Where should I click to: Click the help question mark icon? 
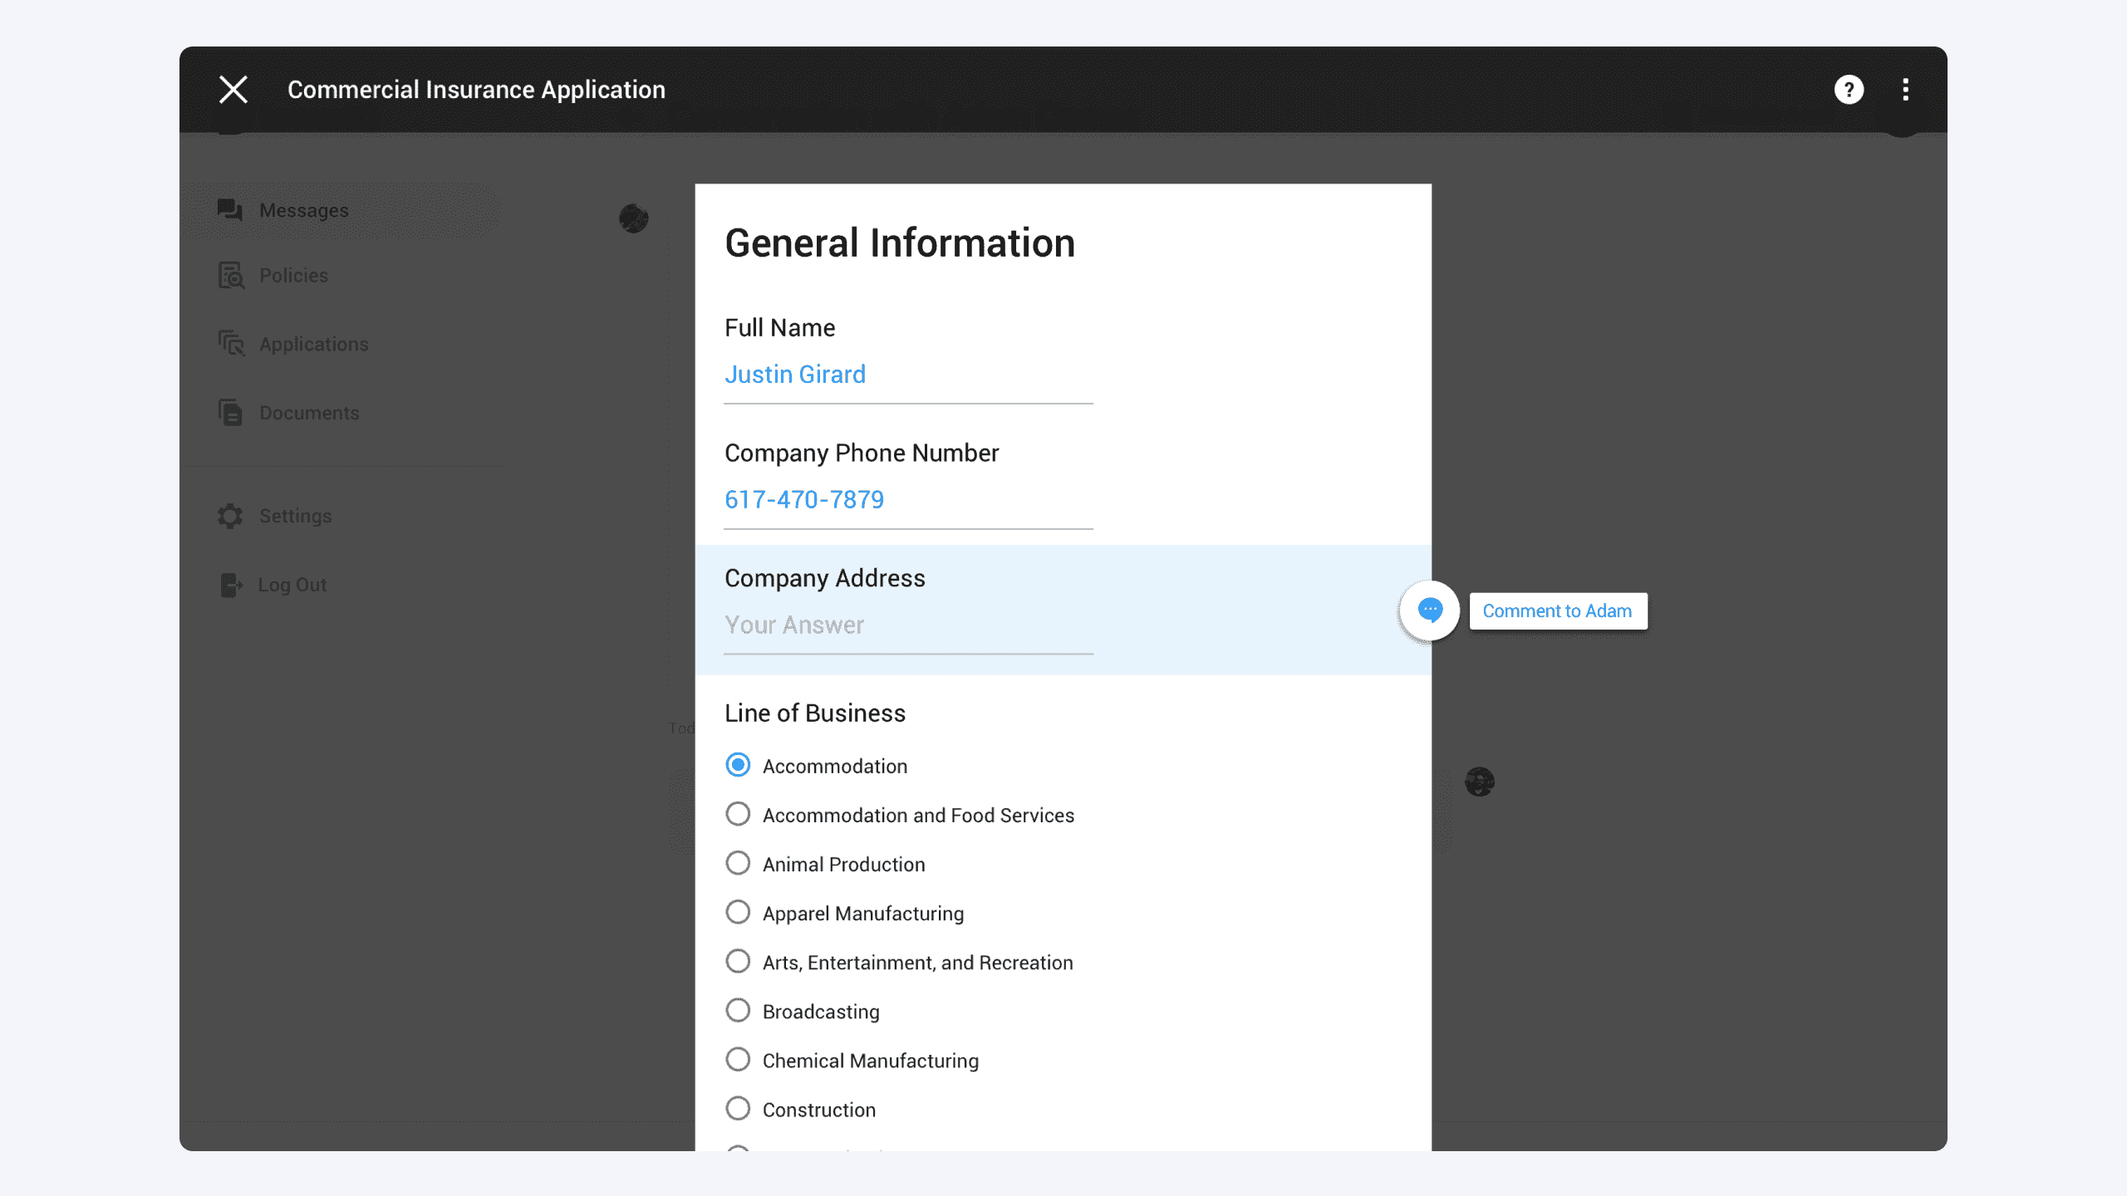(x=1849, y=90)
